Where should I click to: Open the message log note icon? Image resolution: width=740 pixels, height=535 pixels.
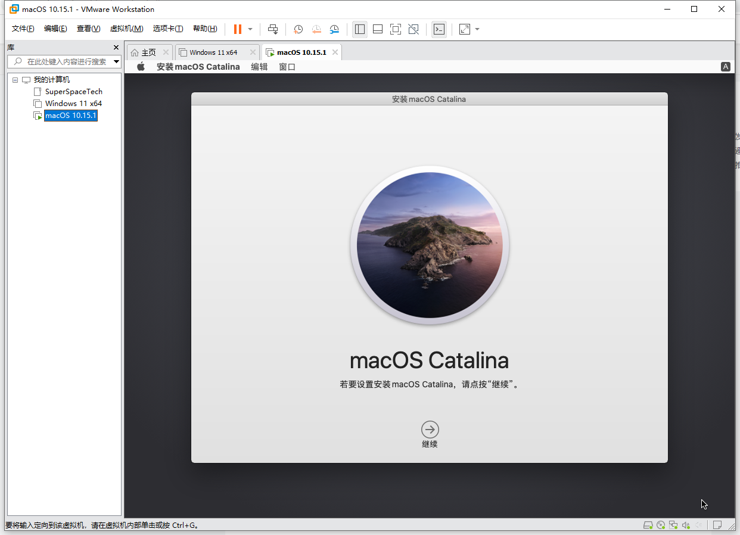click(718, 525)
